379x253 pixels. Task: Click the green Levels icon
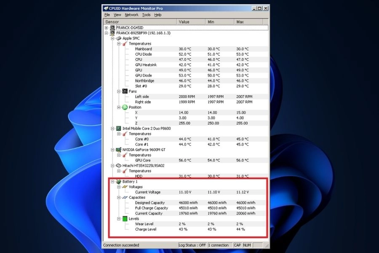125,218
